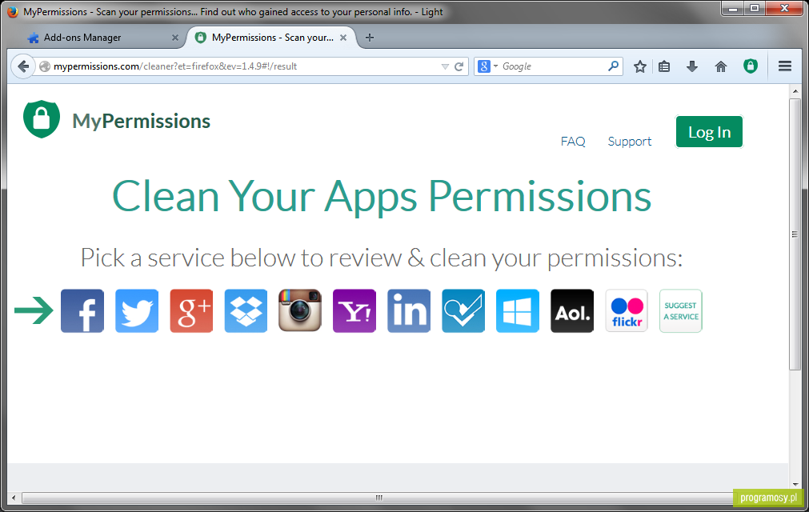Open the URL history dropdown arrow
This screenshot has width=809, height=512.
point(445,66)
